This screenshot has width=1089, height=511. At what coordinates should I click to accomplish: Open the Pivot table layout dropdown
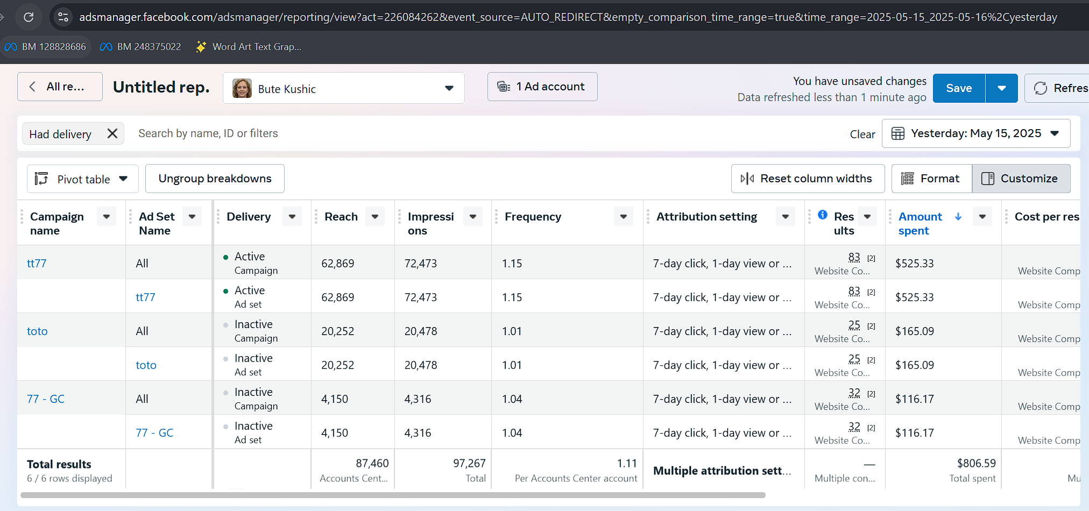pos(82,179)
